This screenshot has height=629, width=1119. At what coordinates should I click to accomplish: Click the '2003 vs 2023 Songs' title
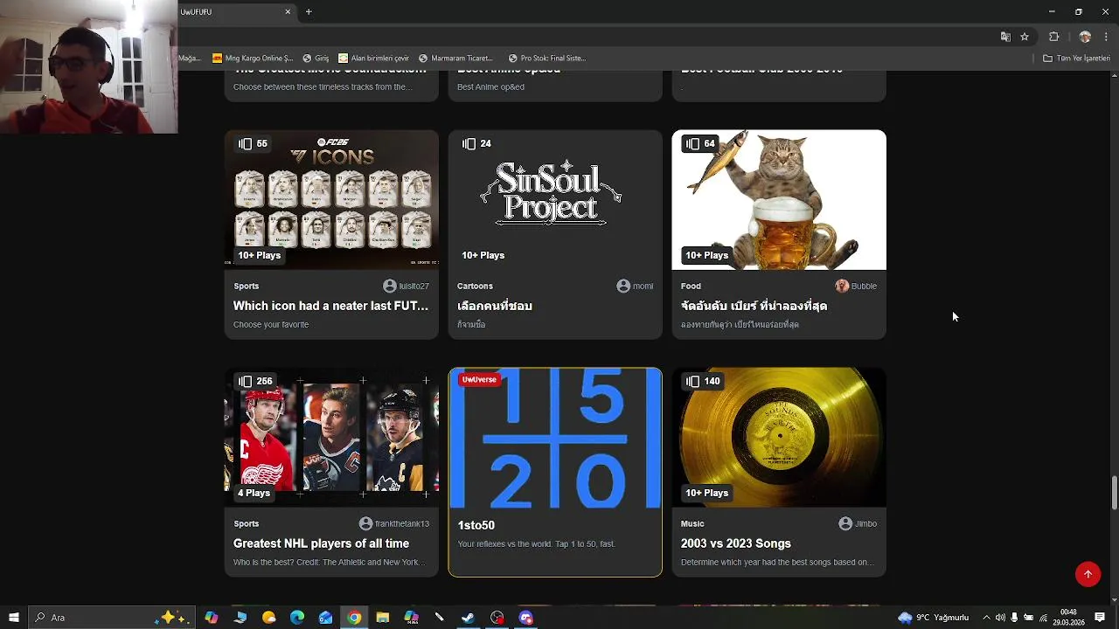735,543
